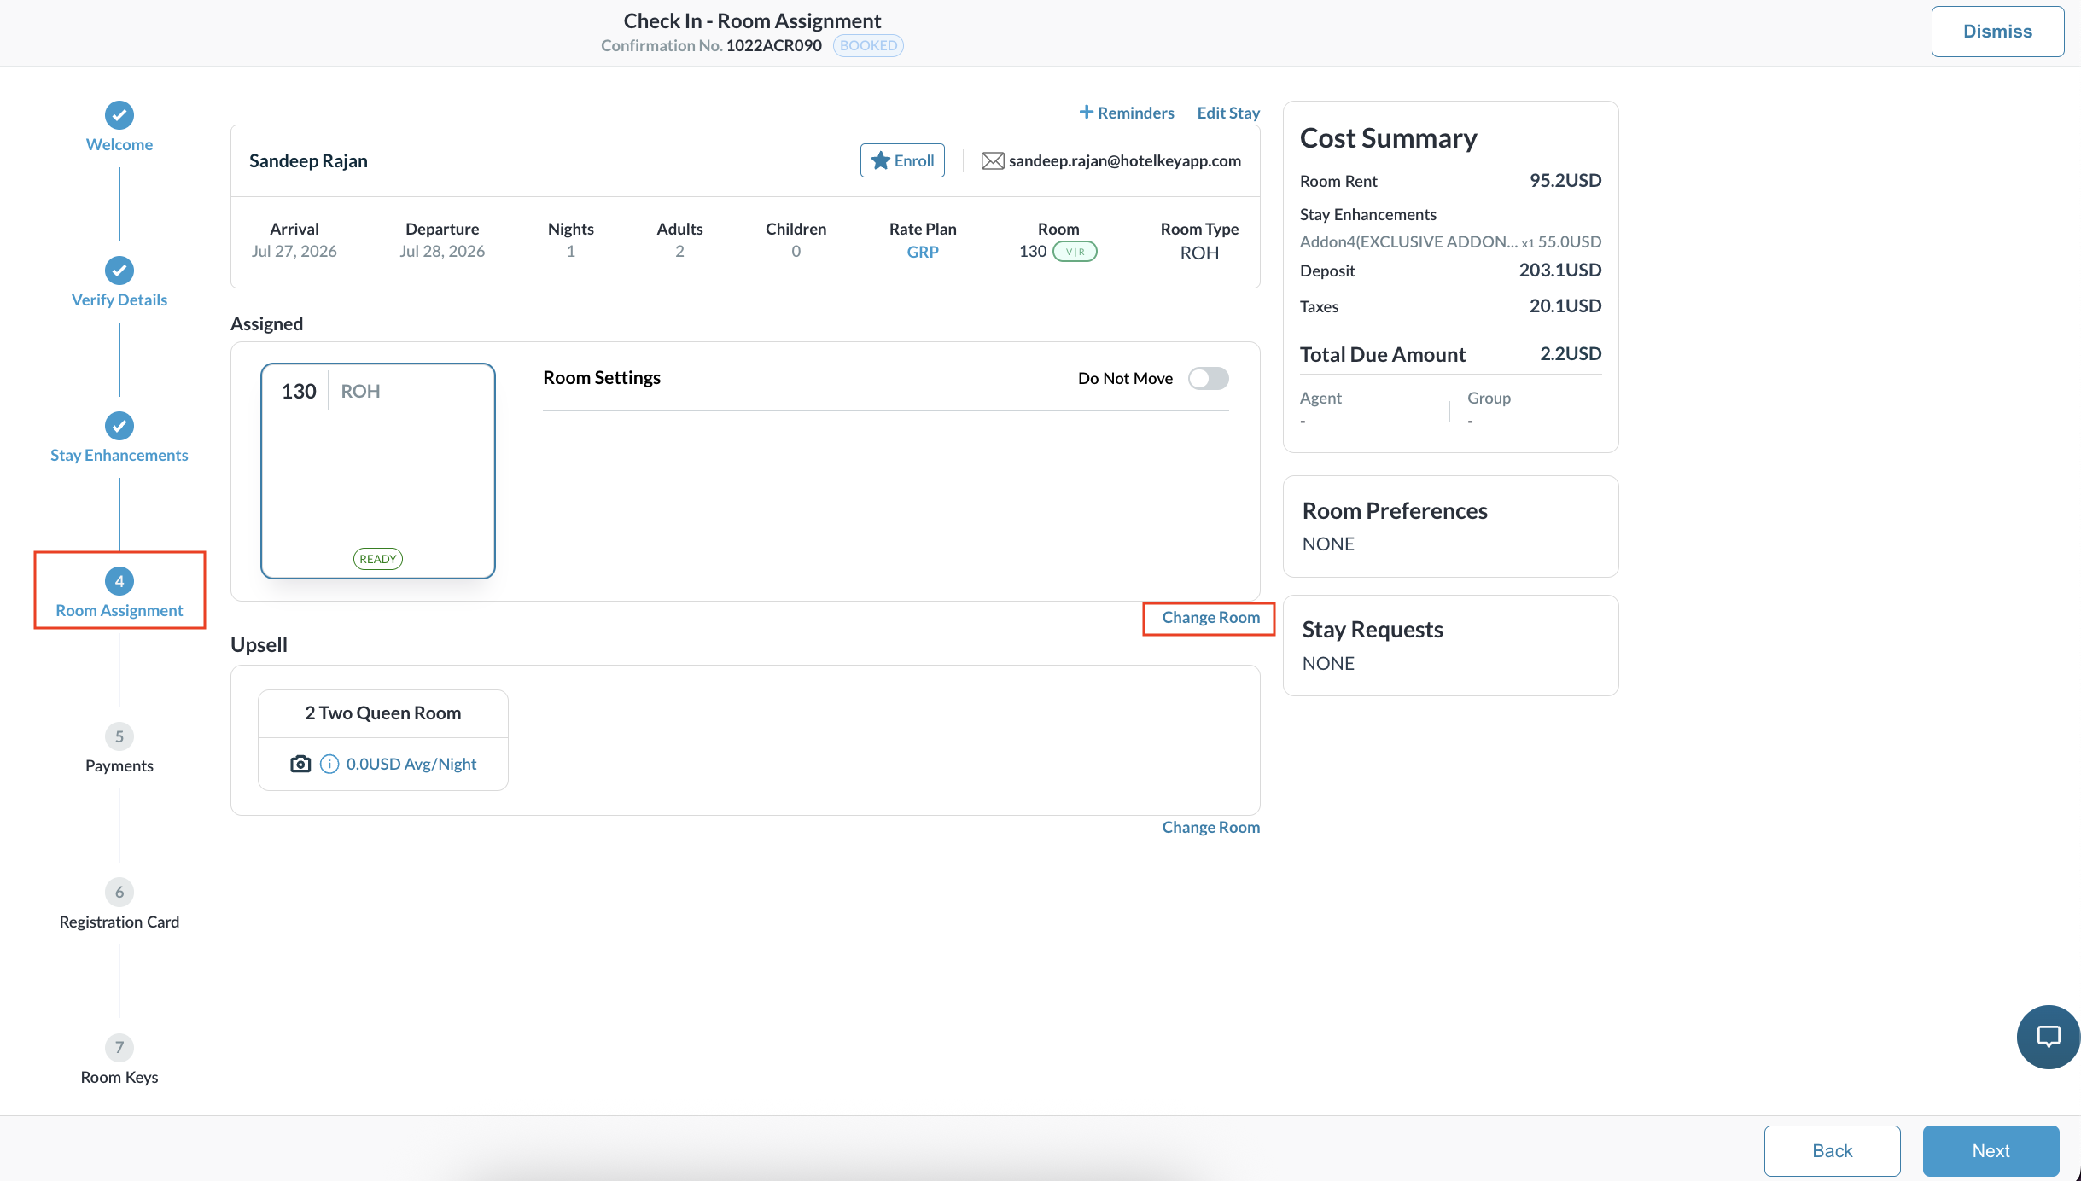Select step 4 Room Assignment circle
The image size is (2081, 1181).
point(119,581)
